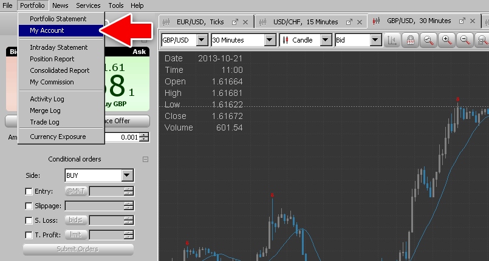Screen dimensions: 489x261
Task: Open the Candle chart type dropdown
Action: click(325, 40)
